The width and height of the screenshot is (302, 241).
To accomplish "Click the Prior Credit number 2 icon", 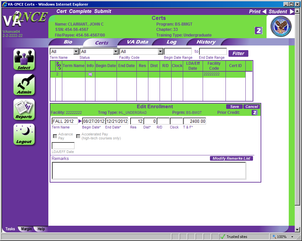I will [254, 113].
